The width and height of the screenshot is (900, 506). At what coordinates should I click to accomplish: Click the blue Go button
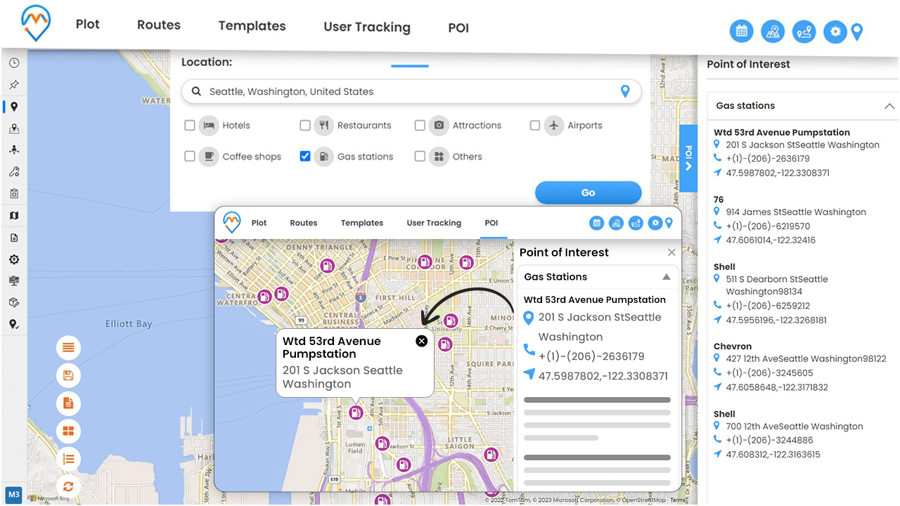click(588, 193)
